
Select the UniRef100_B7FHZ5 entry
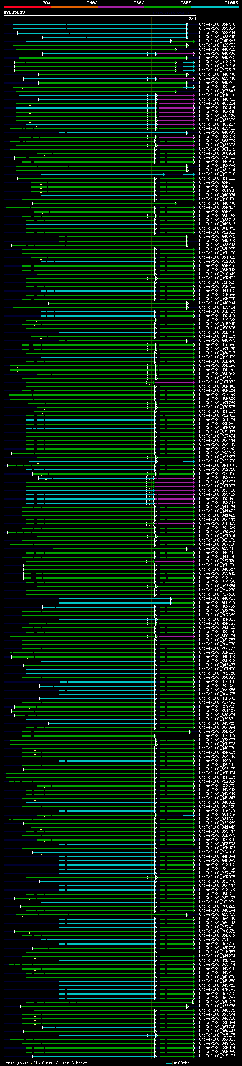[217, 523]
